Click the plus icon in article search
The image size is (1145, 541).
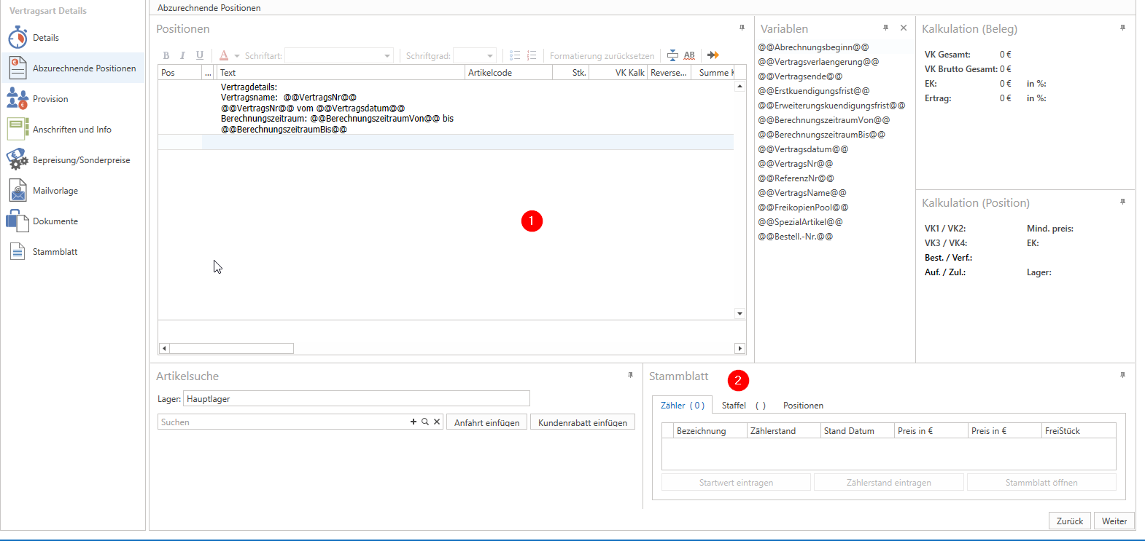click(x=414, y=422)
